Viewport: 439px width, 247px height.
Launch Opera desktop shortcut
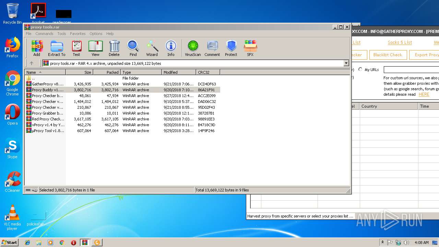tap(12, 115)
